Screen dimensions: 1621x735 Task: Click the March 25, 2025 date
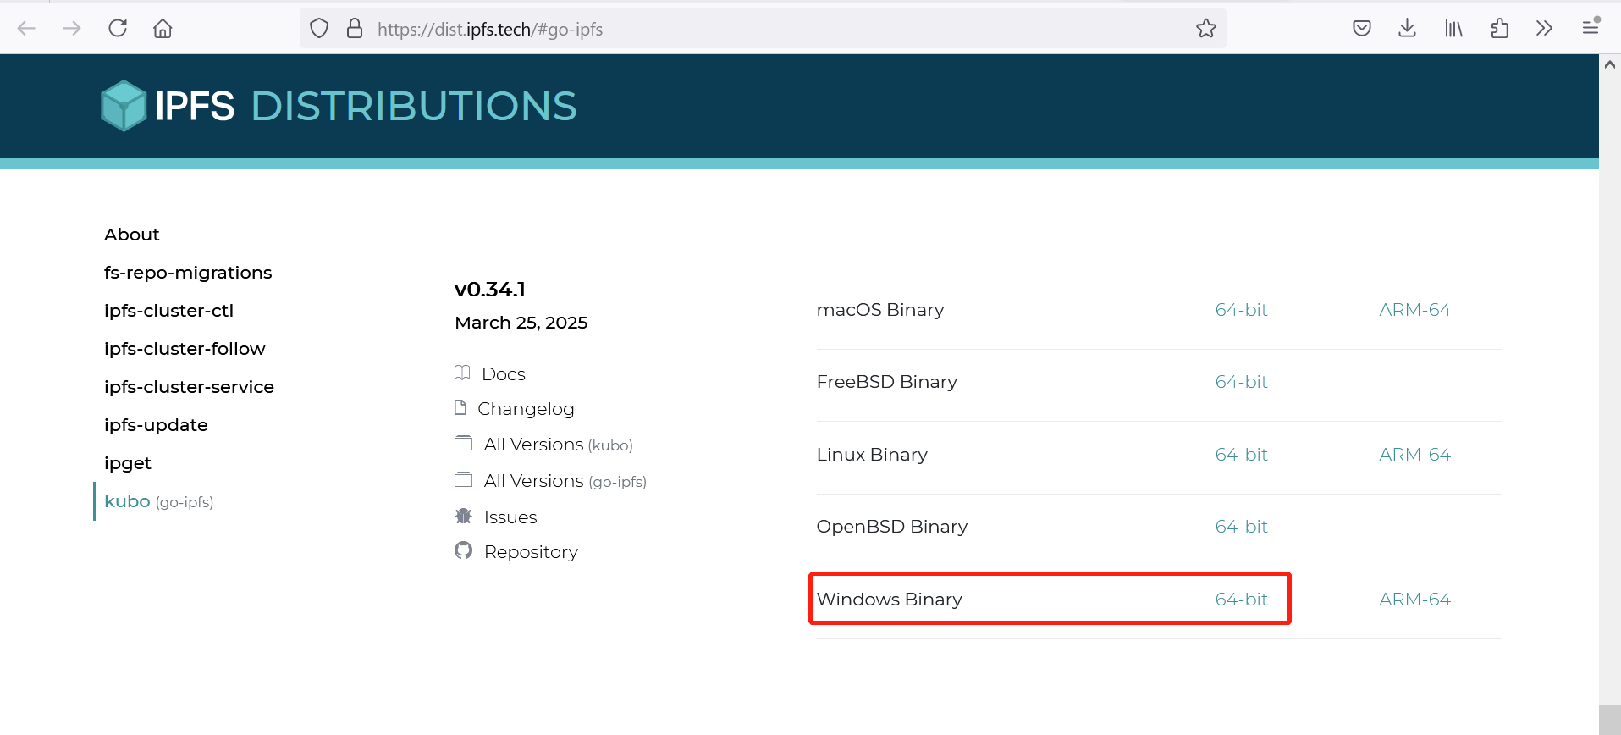521,323
